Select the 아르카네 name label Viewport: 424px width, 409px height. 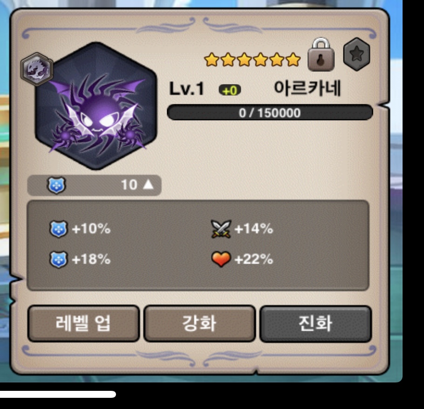click(x=308, y=88)
